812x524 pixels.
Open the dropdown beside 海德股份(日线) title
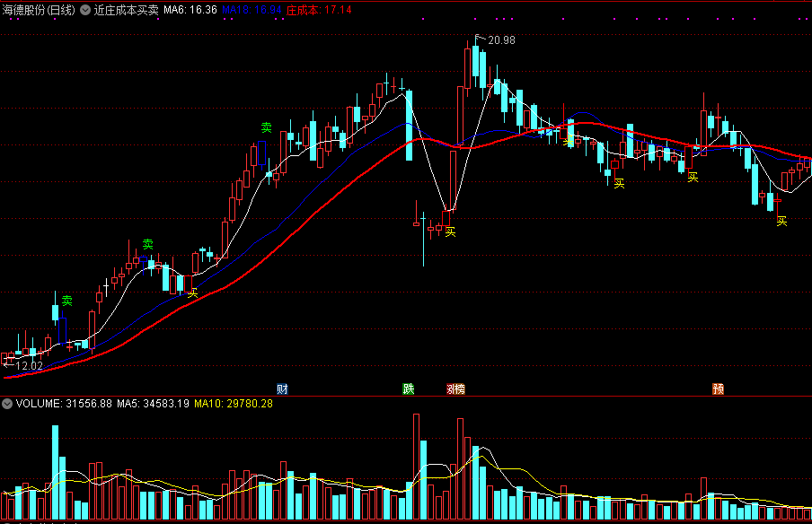(85, 10)
